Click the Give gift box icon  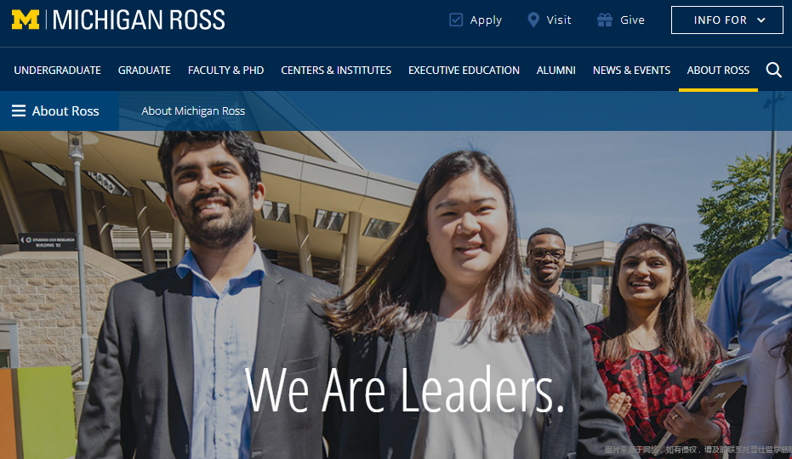(x=605, y=20)
